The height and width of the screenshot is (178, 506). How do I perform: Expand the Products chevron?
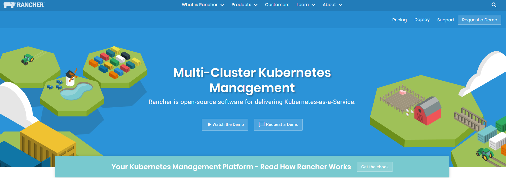pos(256,5)
